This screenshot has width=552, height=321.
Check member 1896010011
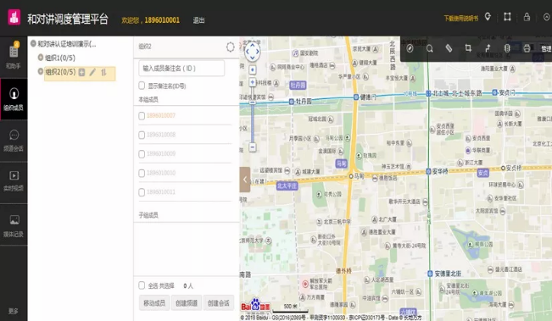[x=142, y=192]
